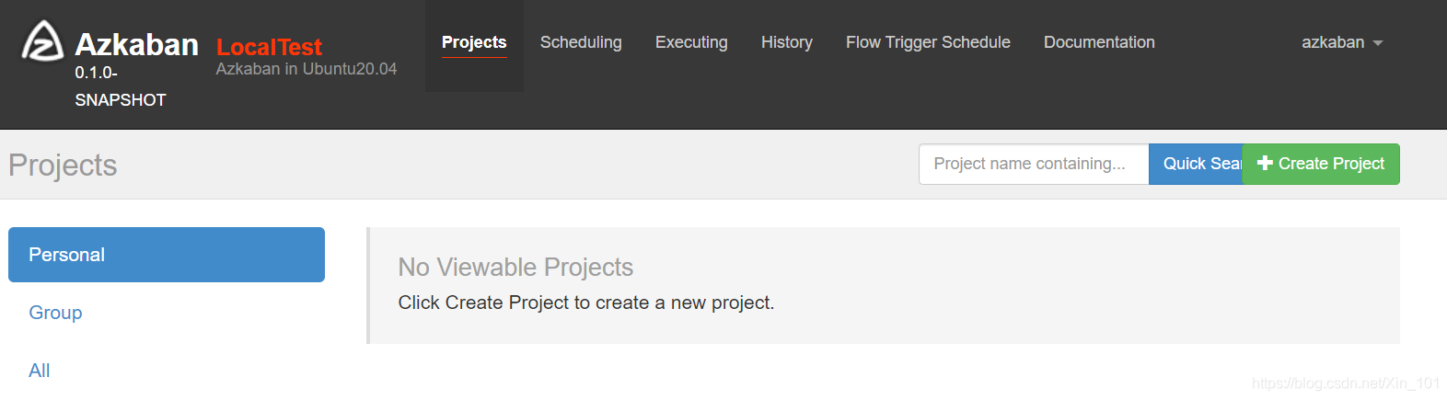Open Flow Trigger Schedule
The height and width of the screenshot is (400, 1447).
(928, 42)
